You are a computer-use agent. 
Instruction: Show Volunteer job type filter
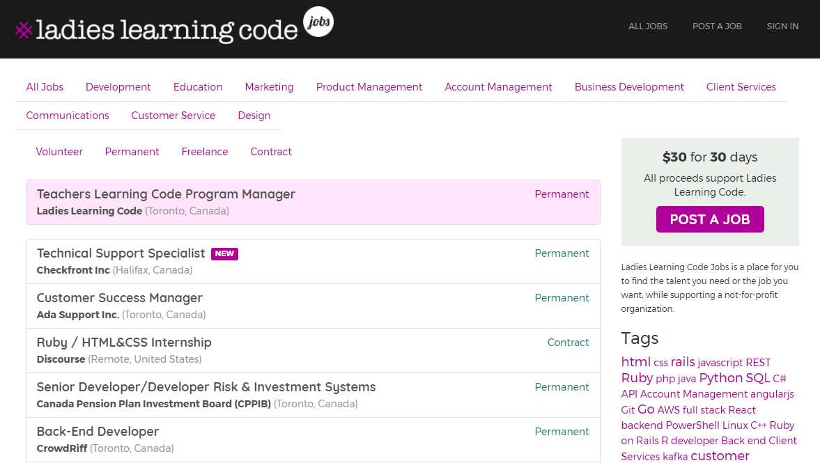coord(59,152)
